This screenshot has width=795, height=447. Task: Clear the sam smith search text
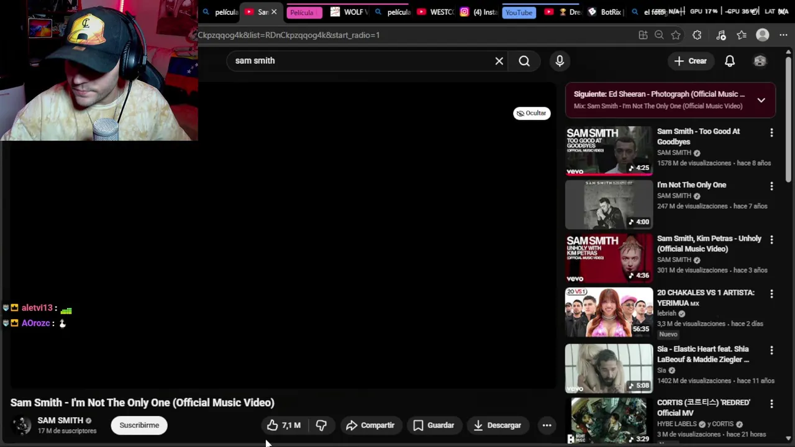pyautogui.click(x=499, y=61)
